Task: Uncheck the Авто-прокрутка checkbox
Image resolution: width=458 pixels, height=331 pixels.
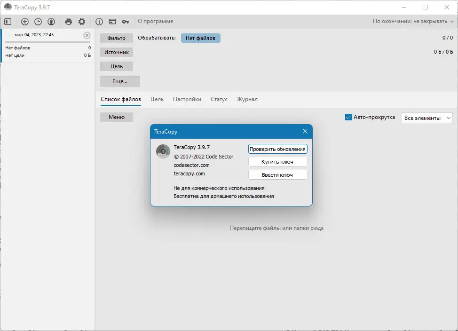Action: [x=348, y=117]
